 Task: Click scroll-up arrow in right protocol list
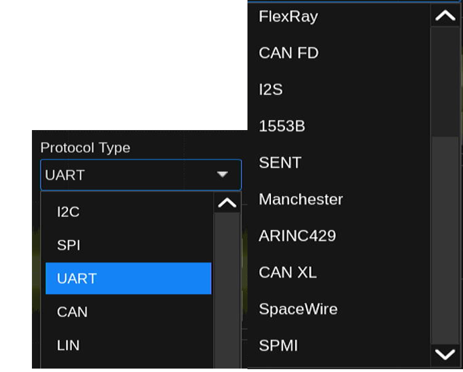tap(445, 15)
